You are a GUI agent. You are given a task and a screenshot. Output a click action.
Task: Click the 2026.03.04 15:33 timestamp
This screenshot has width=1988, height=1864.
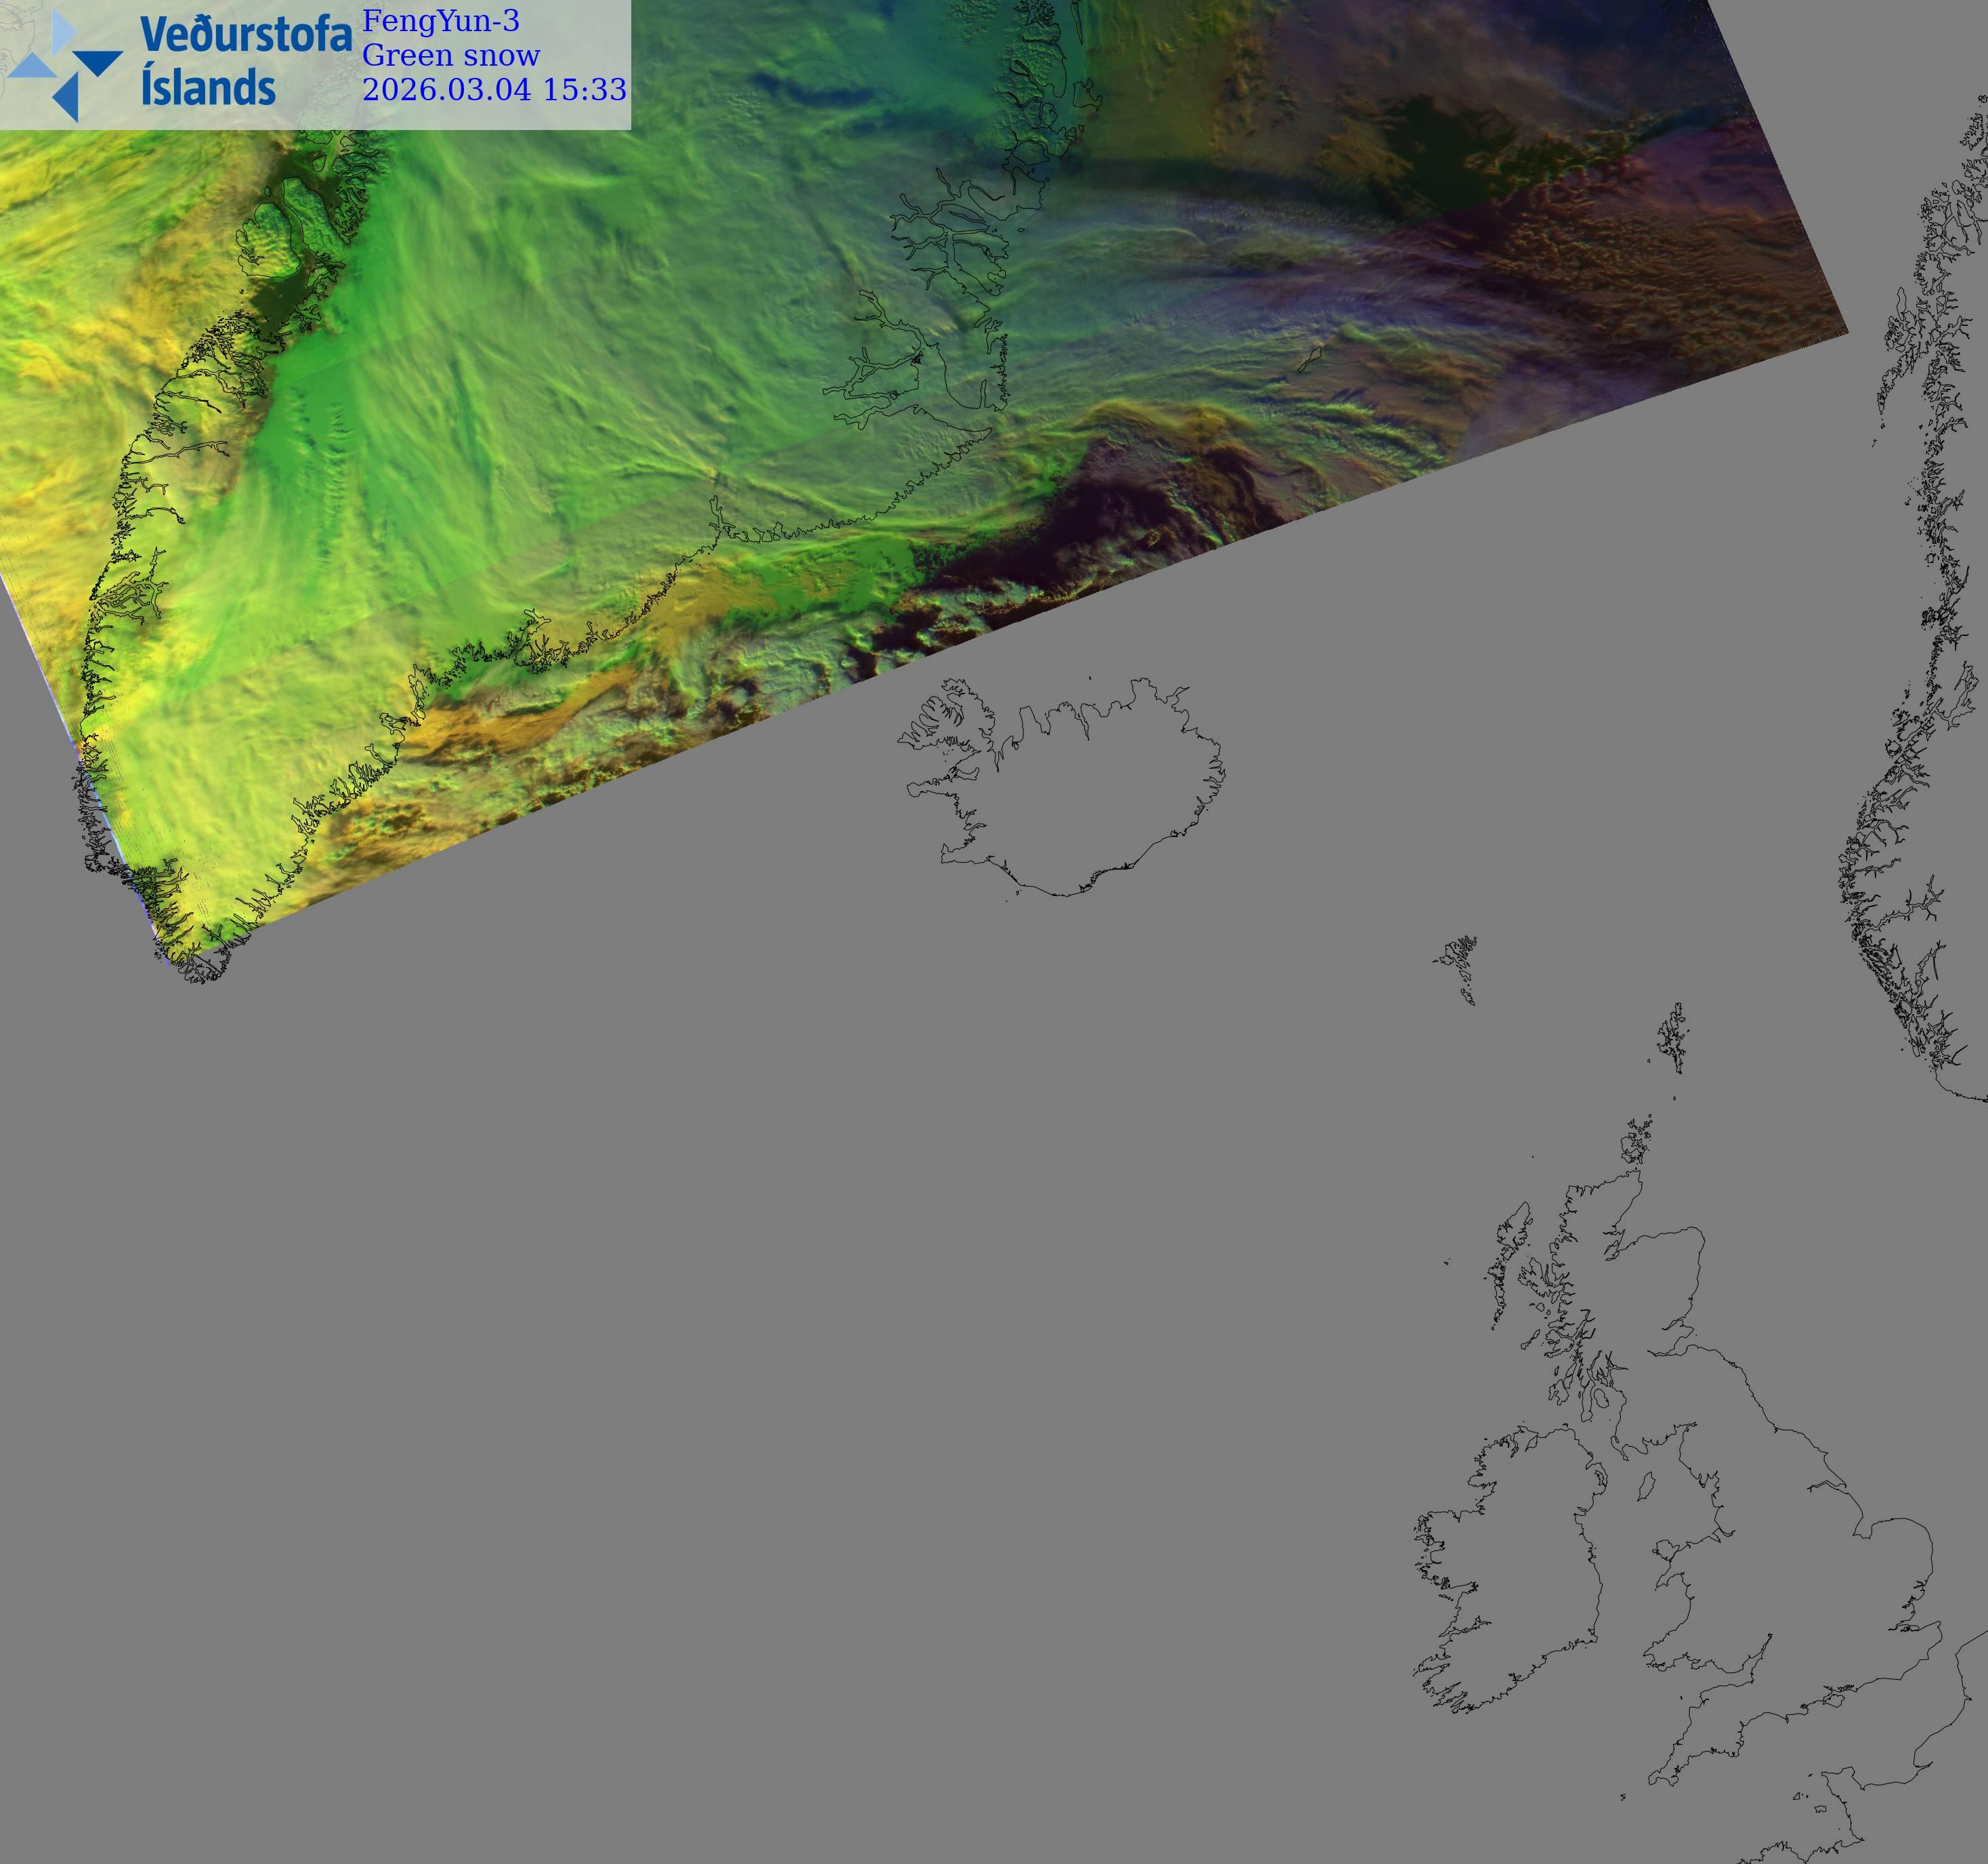(494, 89)
